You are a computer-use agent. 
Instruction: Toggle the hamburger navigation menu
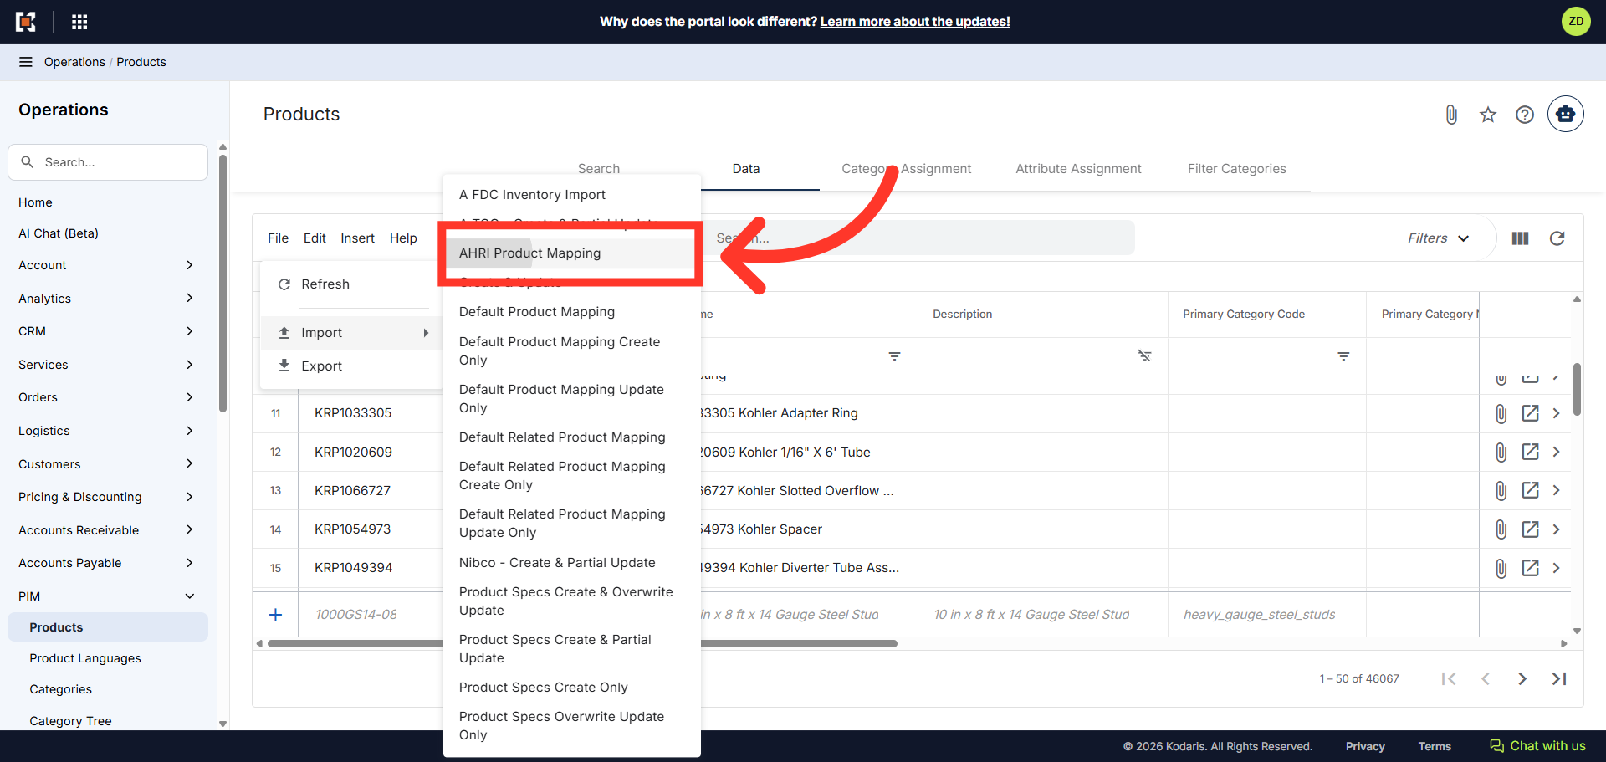click(26, 62)
